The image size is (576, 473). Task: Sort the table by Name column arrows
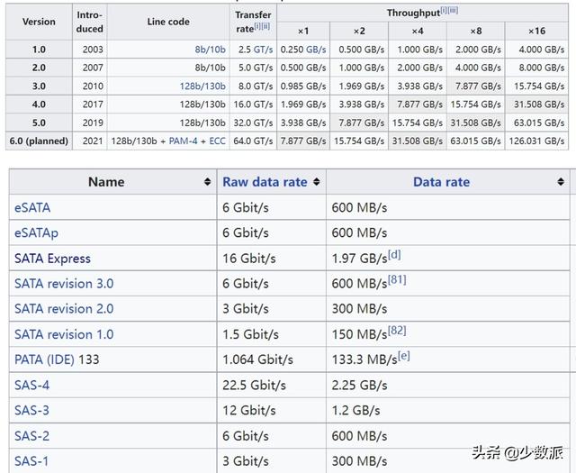pos(208,182)
